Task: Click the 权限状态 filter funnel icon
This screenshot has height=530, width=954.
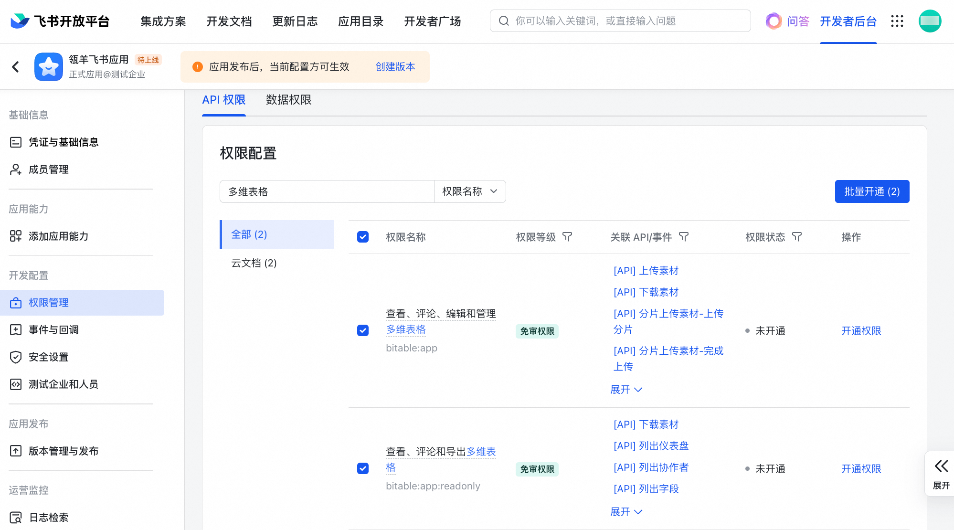Action: pyautogui.click(x=797, y=237)
